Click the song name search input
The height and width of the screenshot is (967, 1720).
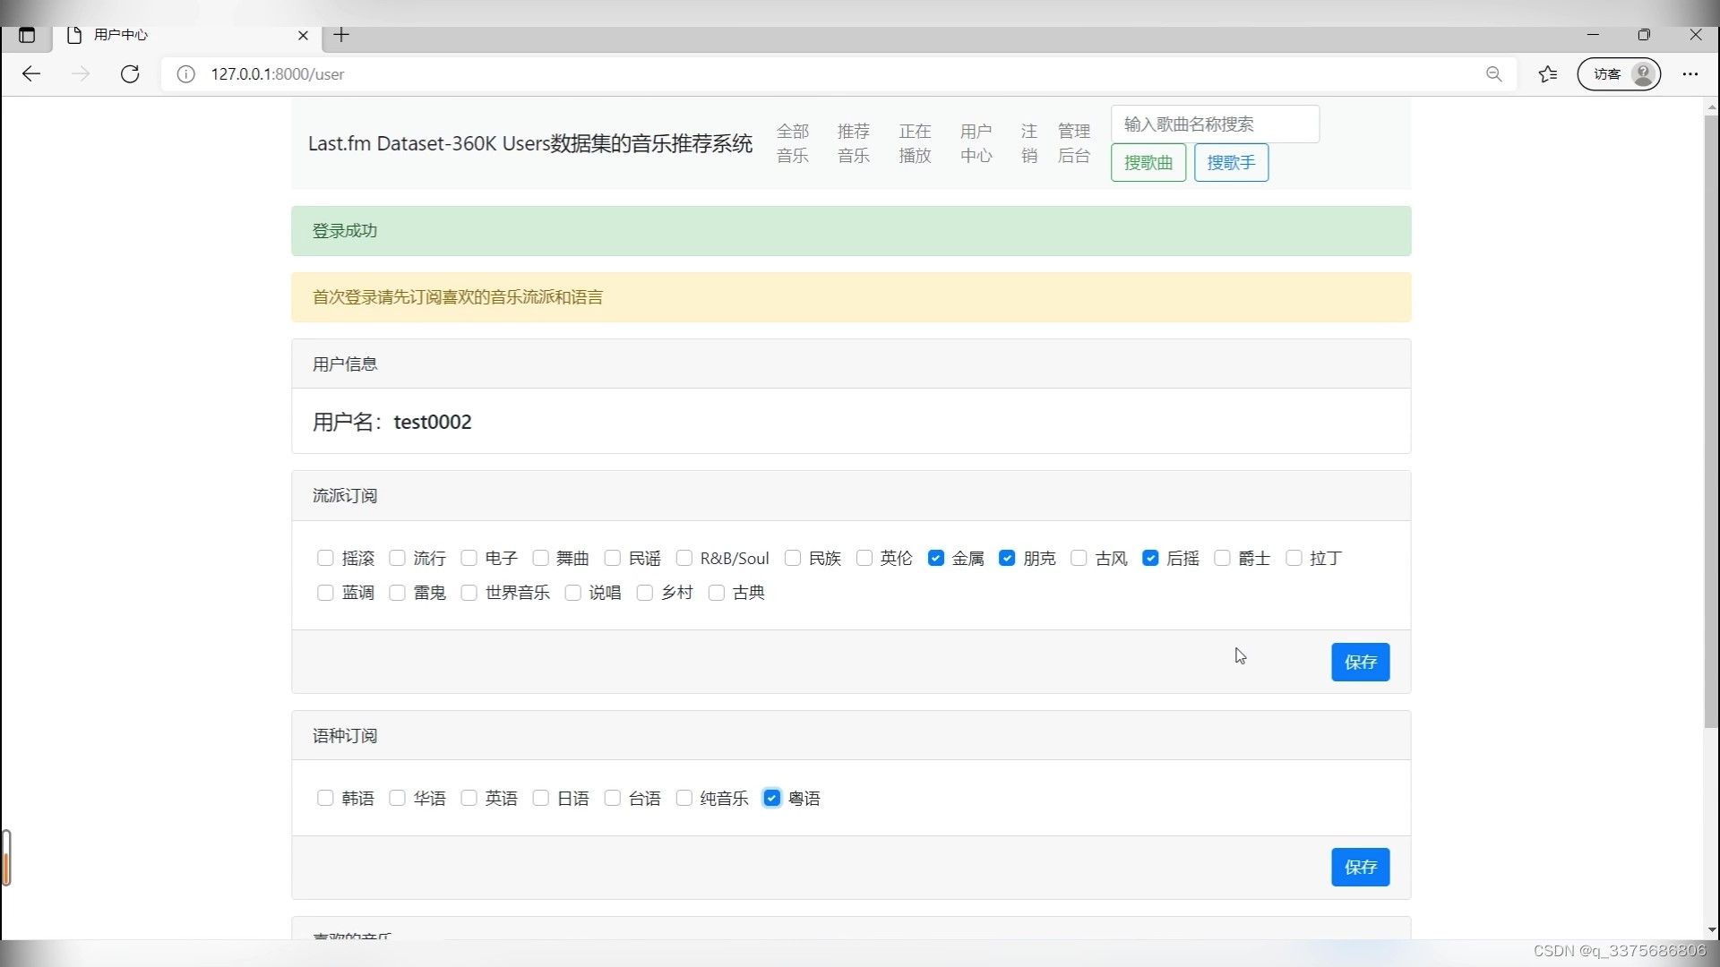coord(1214,124)
